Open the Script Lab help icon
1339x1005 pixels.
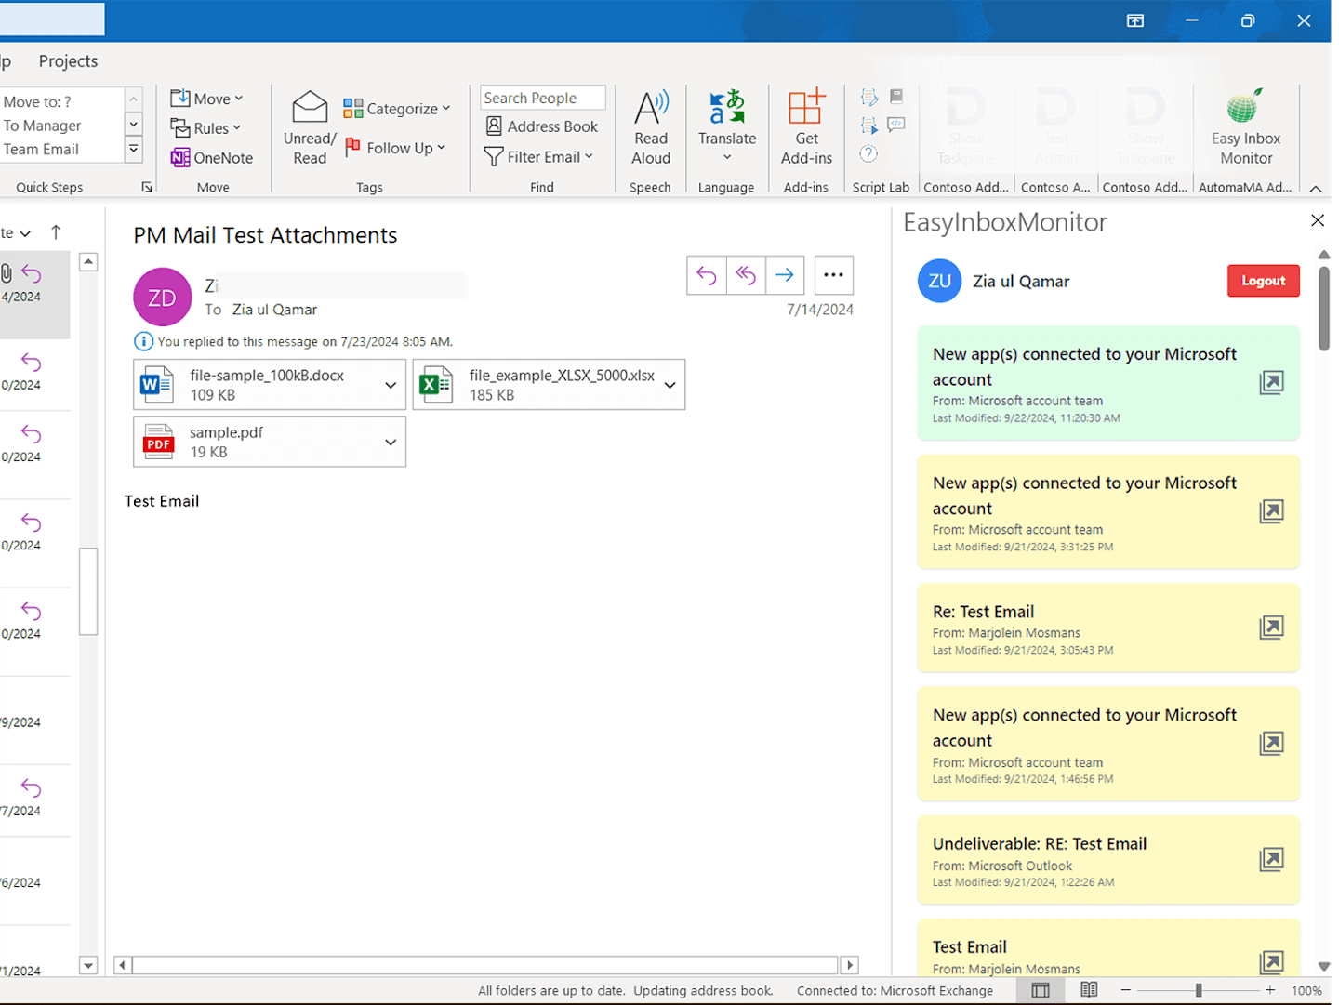pos(868,153)
